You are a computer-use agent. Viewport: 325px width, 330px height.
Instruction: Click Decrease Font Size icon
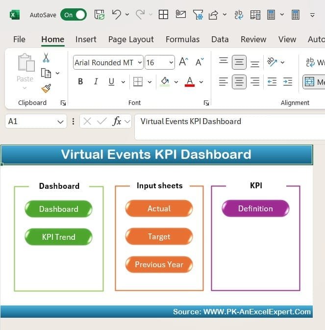[200, 62]
